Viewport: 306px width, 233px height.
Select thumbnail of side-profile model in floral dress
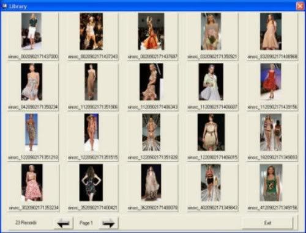point(151,82)
